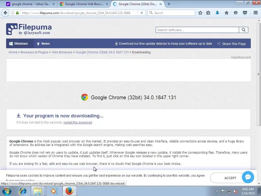Image resolution: width=261 pixels, height=196 pixels.
Task: Click the 'Downloading' breadcrumb text
Action: [x=141, y=52]
